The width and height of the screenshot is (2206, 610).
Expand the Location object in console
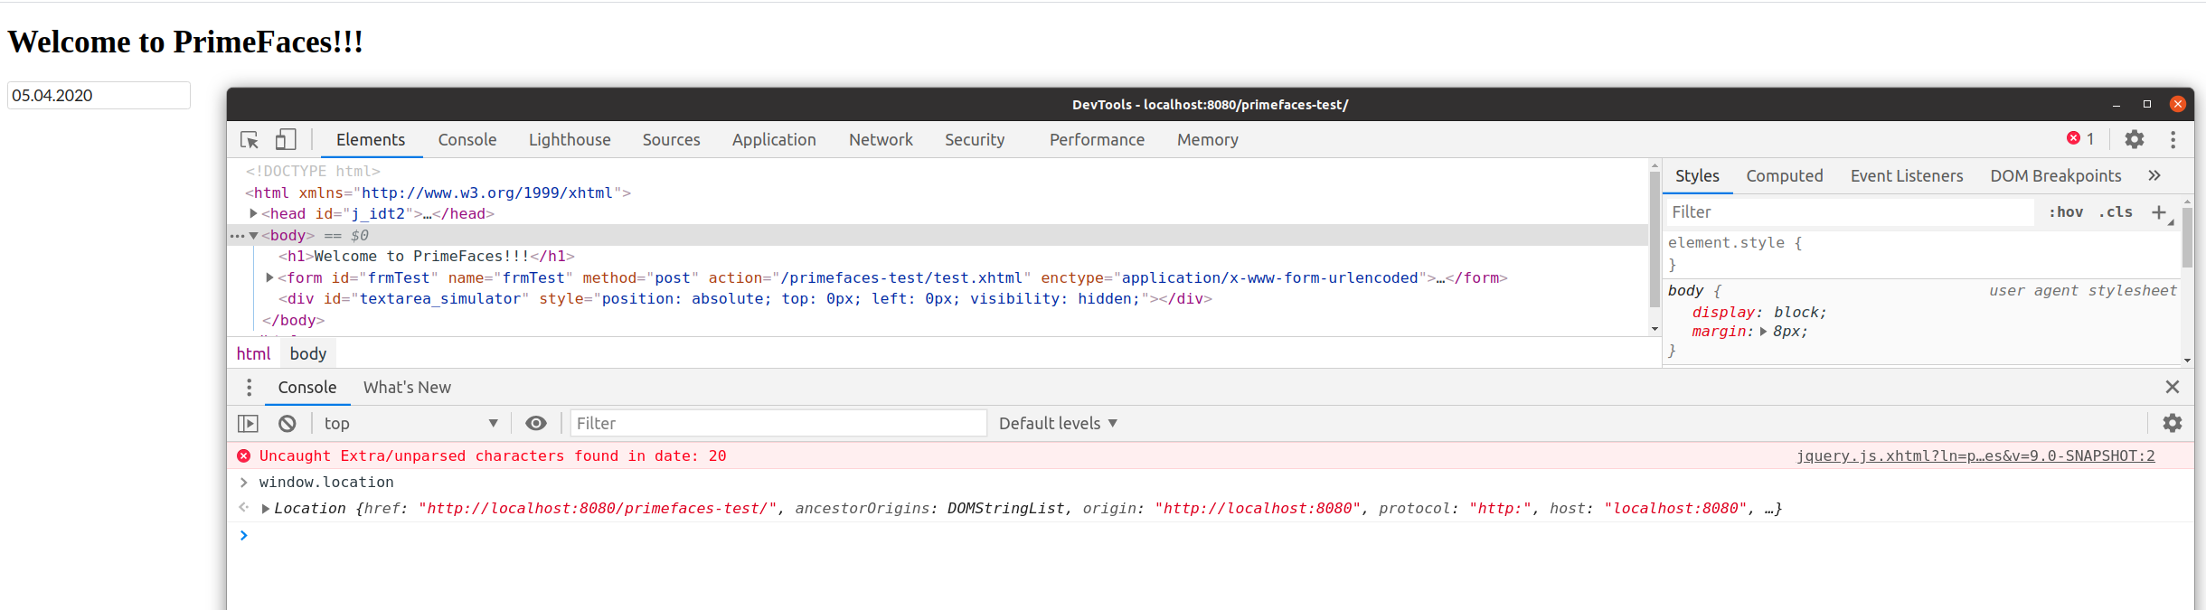tap(266, 509)
